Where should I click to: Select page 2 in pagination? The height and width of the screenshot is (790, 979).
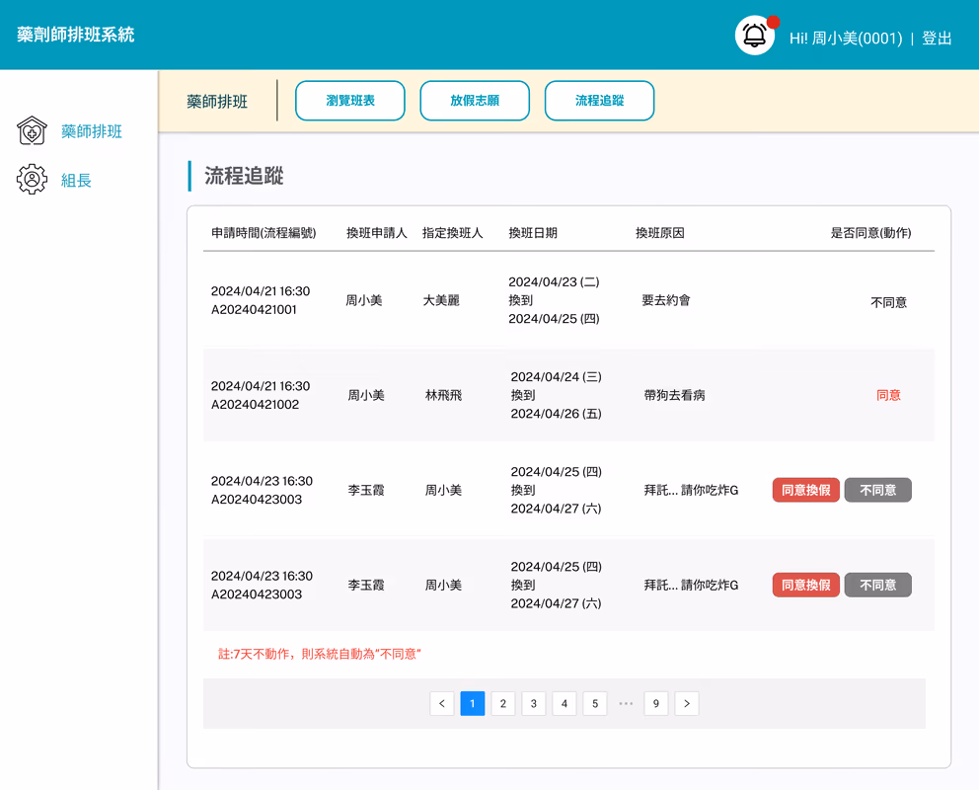point(503,703)
